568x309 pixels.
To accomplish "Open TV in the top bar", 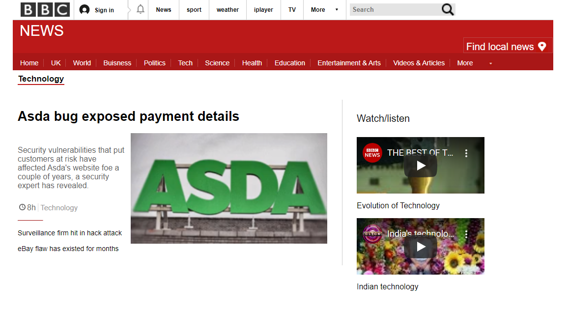I will tap(292, 10).
